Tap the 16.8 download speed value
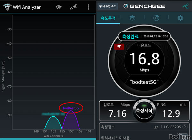 pos(145,59)
